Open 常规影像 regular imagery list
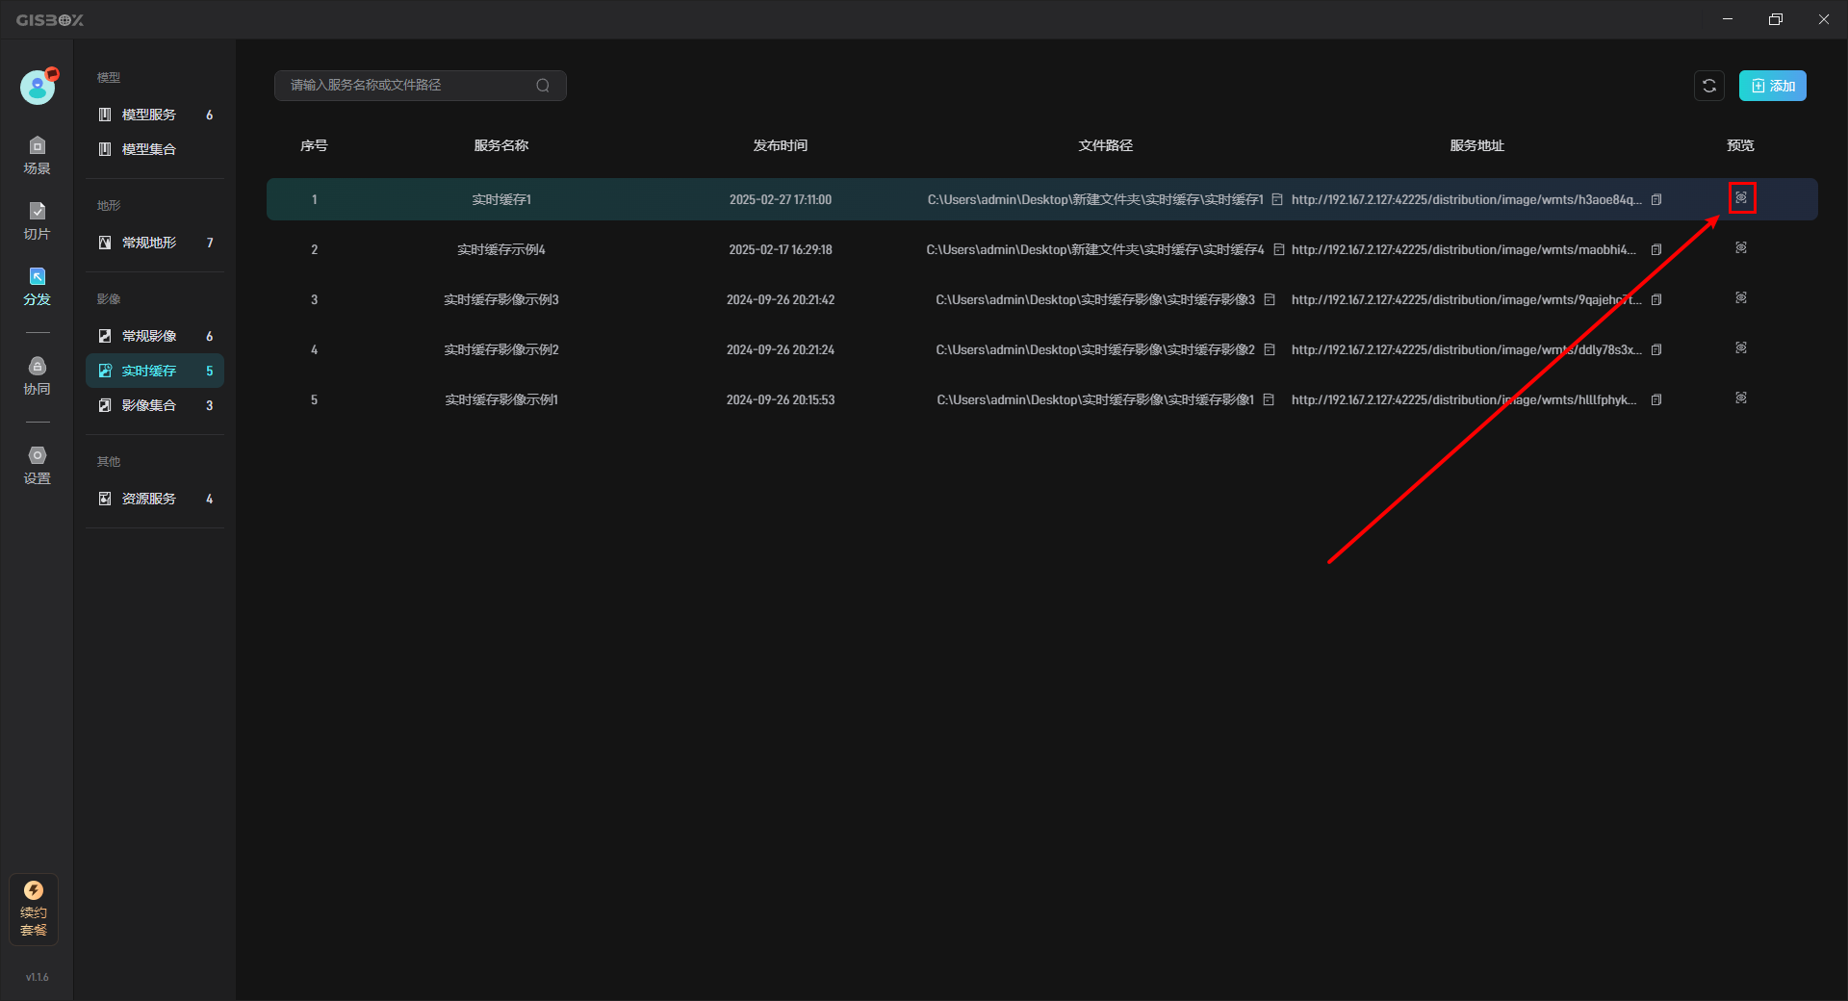The height and width of the screenshot is (1001, 1848). 155,336
